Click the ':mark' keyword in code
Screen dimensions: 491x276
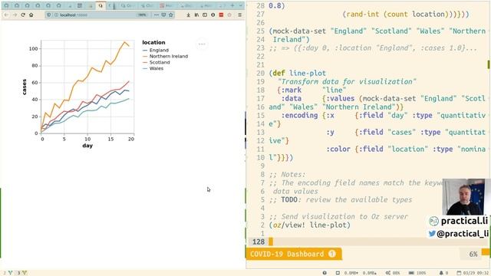click(292, 90)
